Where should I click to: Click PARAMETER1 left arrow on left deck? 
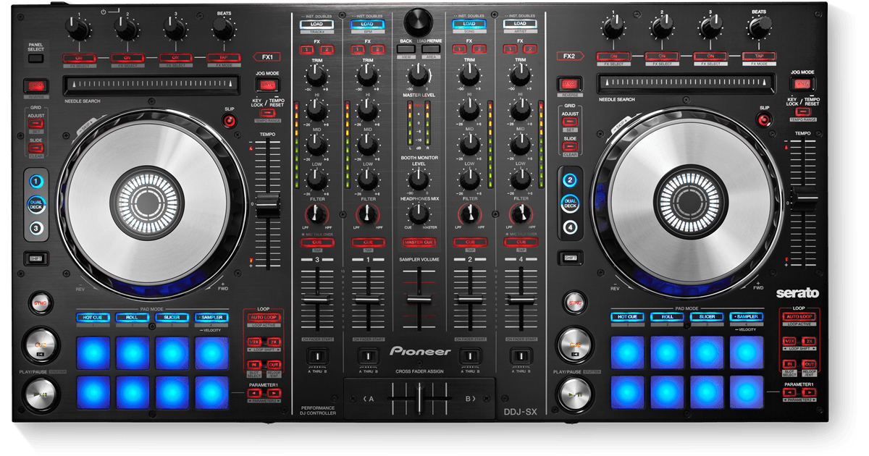click(254, 392)
